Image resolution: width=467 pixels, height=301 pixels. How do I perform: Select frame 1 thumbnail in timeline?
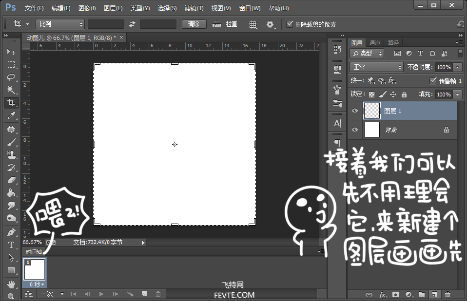pos(34,269)
